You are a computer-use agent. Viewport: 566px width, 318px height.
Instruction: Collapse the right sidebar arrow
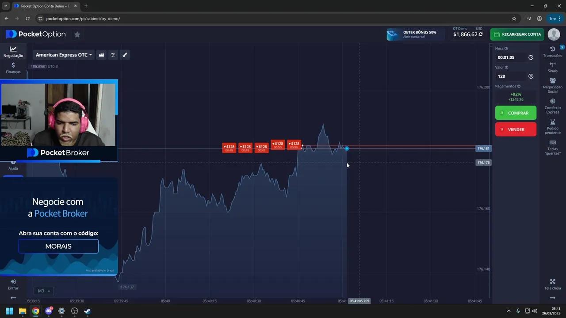[x=553, y=298]
